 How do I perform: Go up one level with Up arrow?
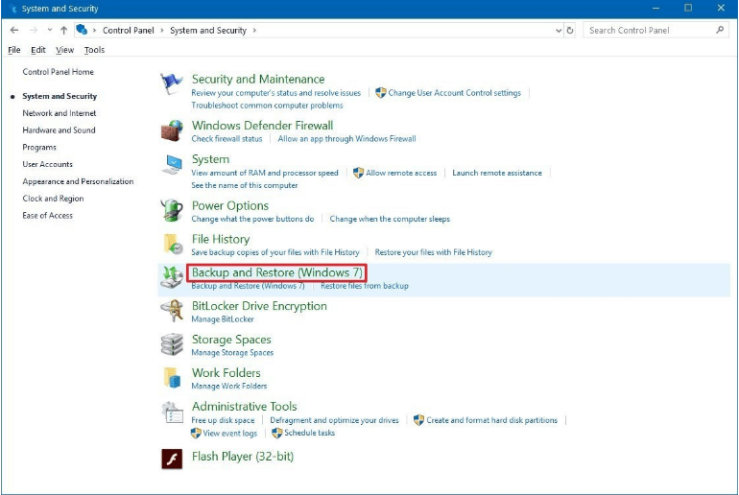tap(63, 30)
